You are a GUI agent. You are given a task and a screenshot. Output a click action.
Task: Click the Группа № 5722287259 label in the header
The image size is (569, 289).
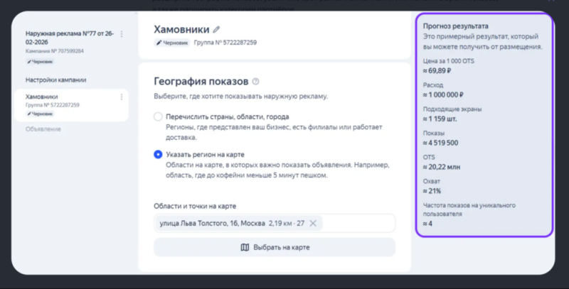[x=225, y=43]
